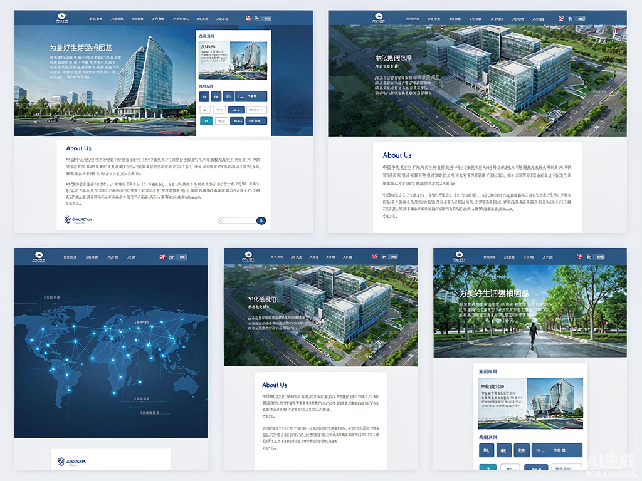This screenshot has width=642, height=481.
Task: Open the last navigation item in large aerial-campus header
Action: (x=539, y=19)
